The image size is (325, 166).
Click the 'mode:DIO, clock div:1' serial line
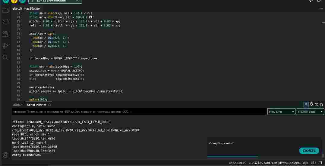(31, 134)
